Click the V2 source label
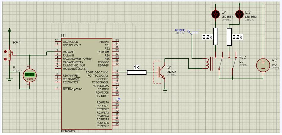Viewport: 282px width, 135px height. click(274, 60)
